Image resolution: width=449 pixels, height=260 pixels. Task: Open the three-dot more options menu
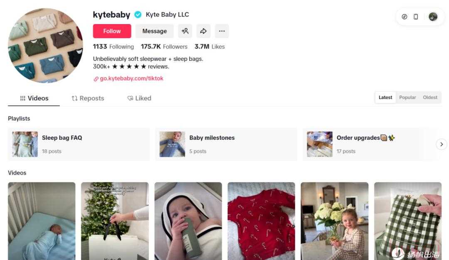click(x=222, y=31)
